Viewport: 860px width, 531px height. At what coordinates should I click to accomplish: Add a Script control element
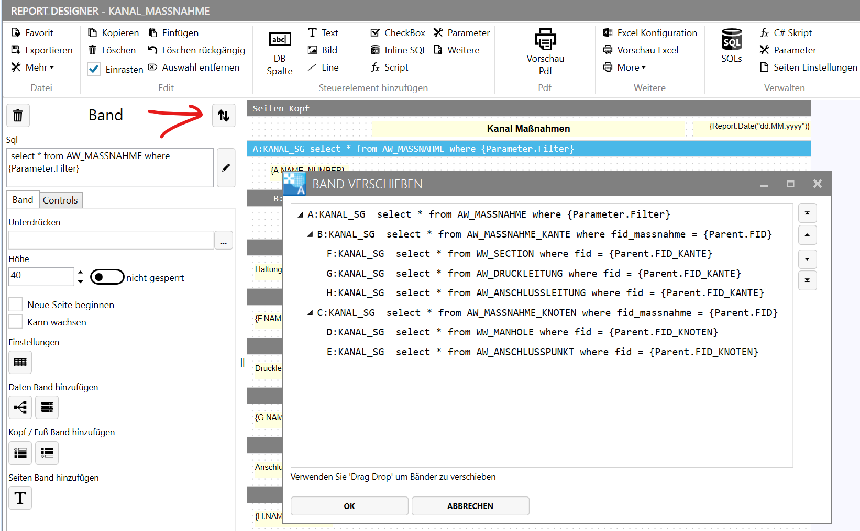[x=390, y=67]
